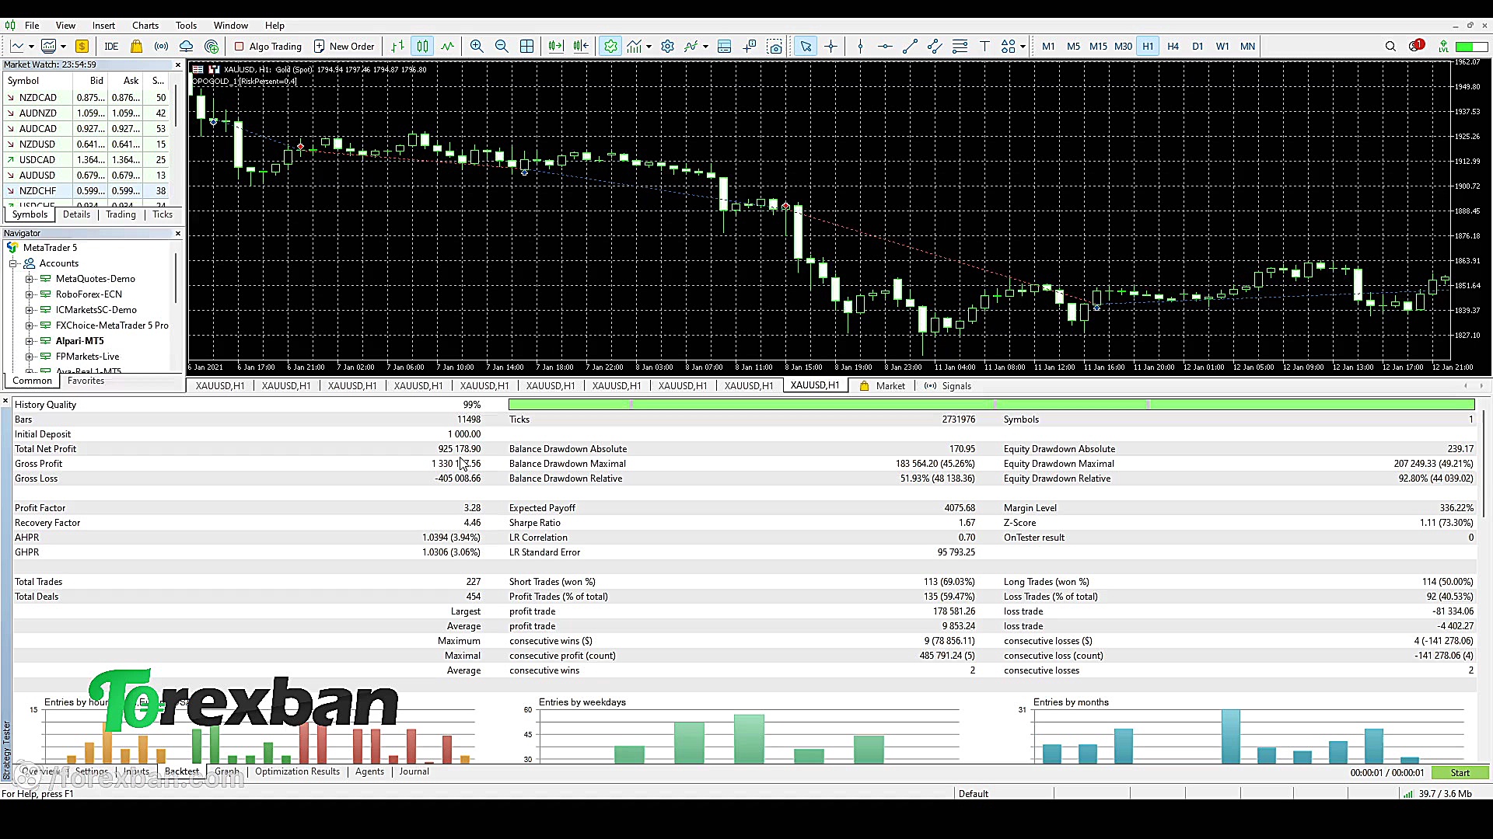Open the Signals tab below chart
Viewport: 1493px width, 839px height.
[948, 386]
